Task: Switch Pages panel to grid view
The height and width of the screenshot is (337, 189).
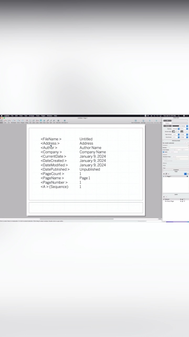Action: click(188, 174)
